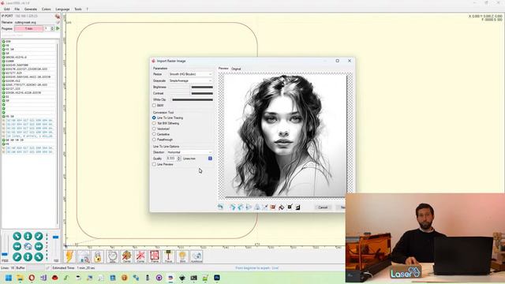Click the homing magnifier button in bottom toolbar

84,256
